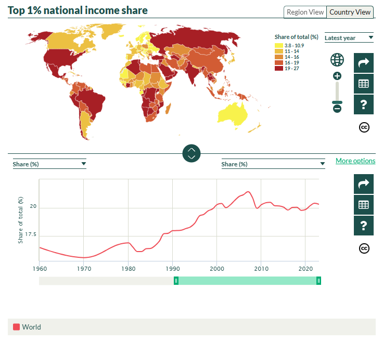Share the chart using arrow icon
The width and height of the screenshot is (383, 342).
363,184
